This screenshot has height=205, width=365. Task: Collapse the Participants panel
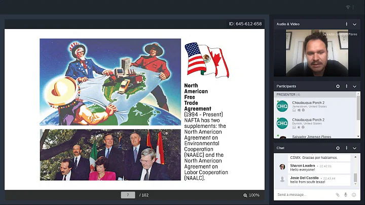354,86
